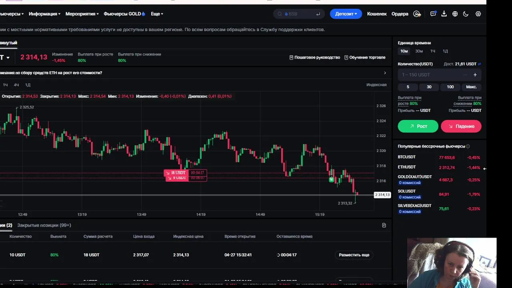512x288 pixels.
Task: Click the search magnifier icon
Action: coord(280,14)
